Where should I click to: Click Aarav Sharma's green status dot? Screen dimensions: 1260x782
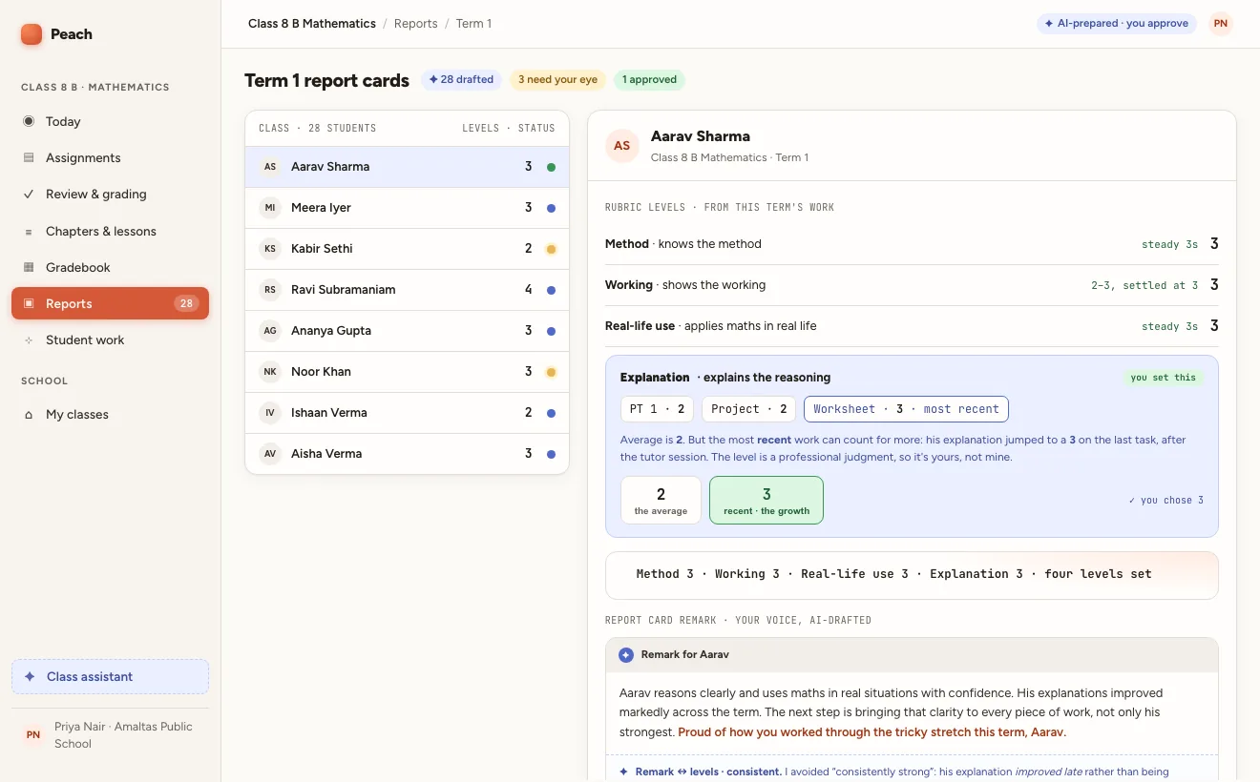click(551, 167)
